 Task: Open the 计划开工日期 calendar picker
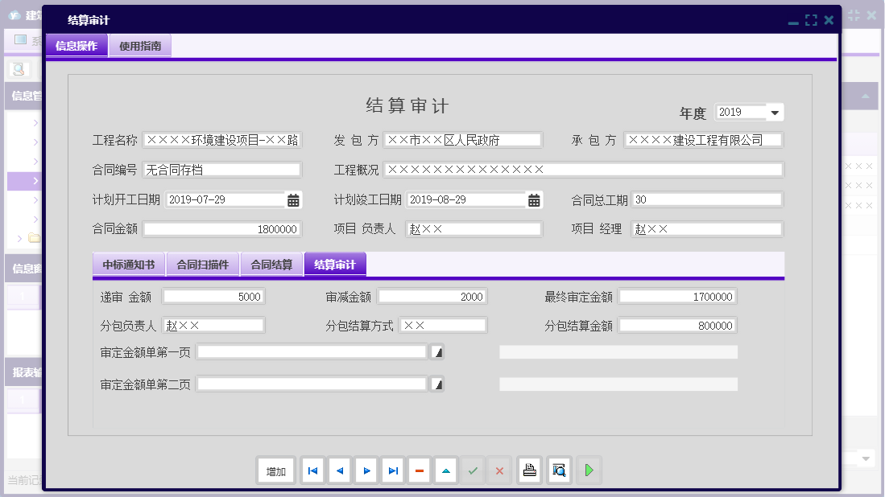coord(293,199)
